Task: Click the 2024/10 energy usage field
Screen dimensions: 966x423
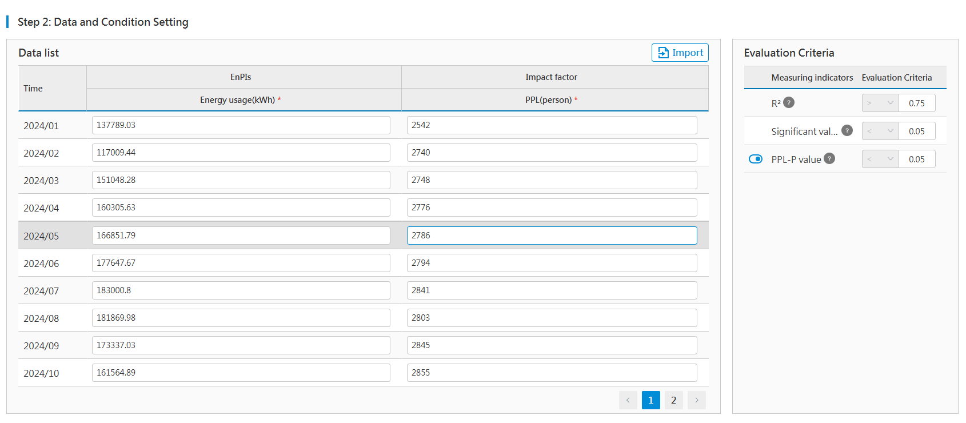Action: click(241, 373)
